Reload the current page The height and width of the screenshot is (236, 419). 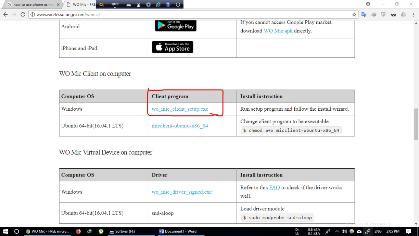(x=23, y=15)
